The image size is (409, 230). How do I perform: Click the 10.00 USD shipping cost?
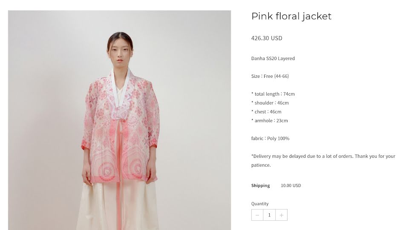pyautogui.click(x=291, y=185)
